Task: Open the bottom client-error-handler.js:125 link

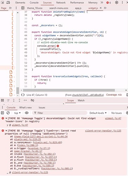Action: [30, 172]
